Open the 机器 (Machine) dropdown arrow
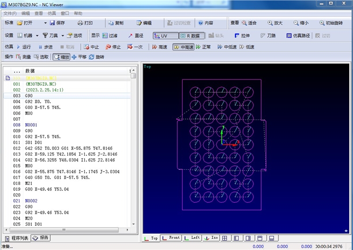Screen dimensions: 353x250 [x=37, y=36]
